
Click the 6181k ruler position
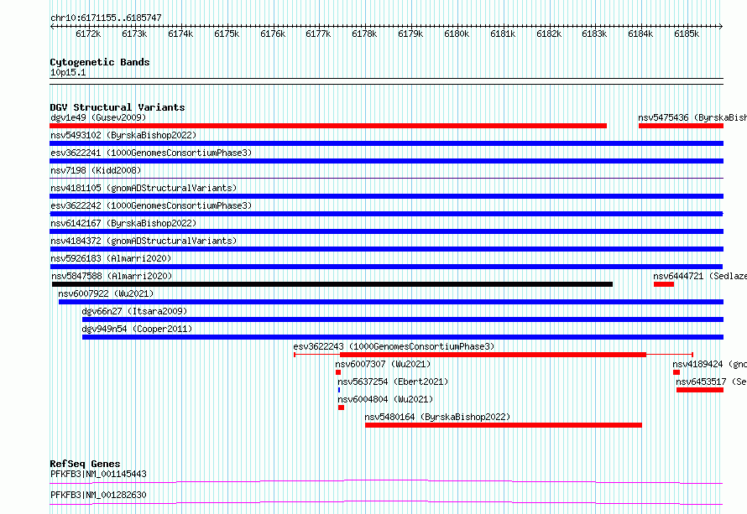(503, 34)
